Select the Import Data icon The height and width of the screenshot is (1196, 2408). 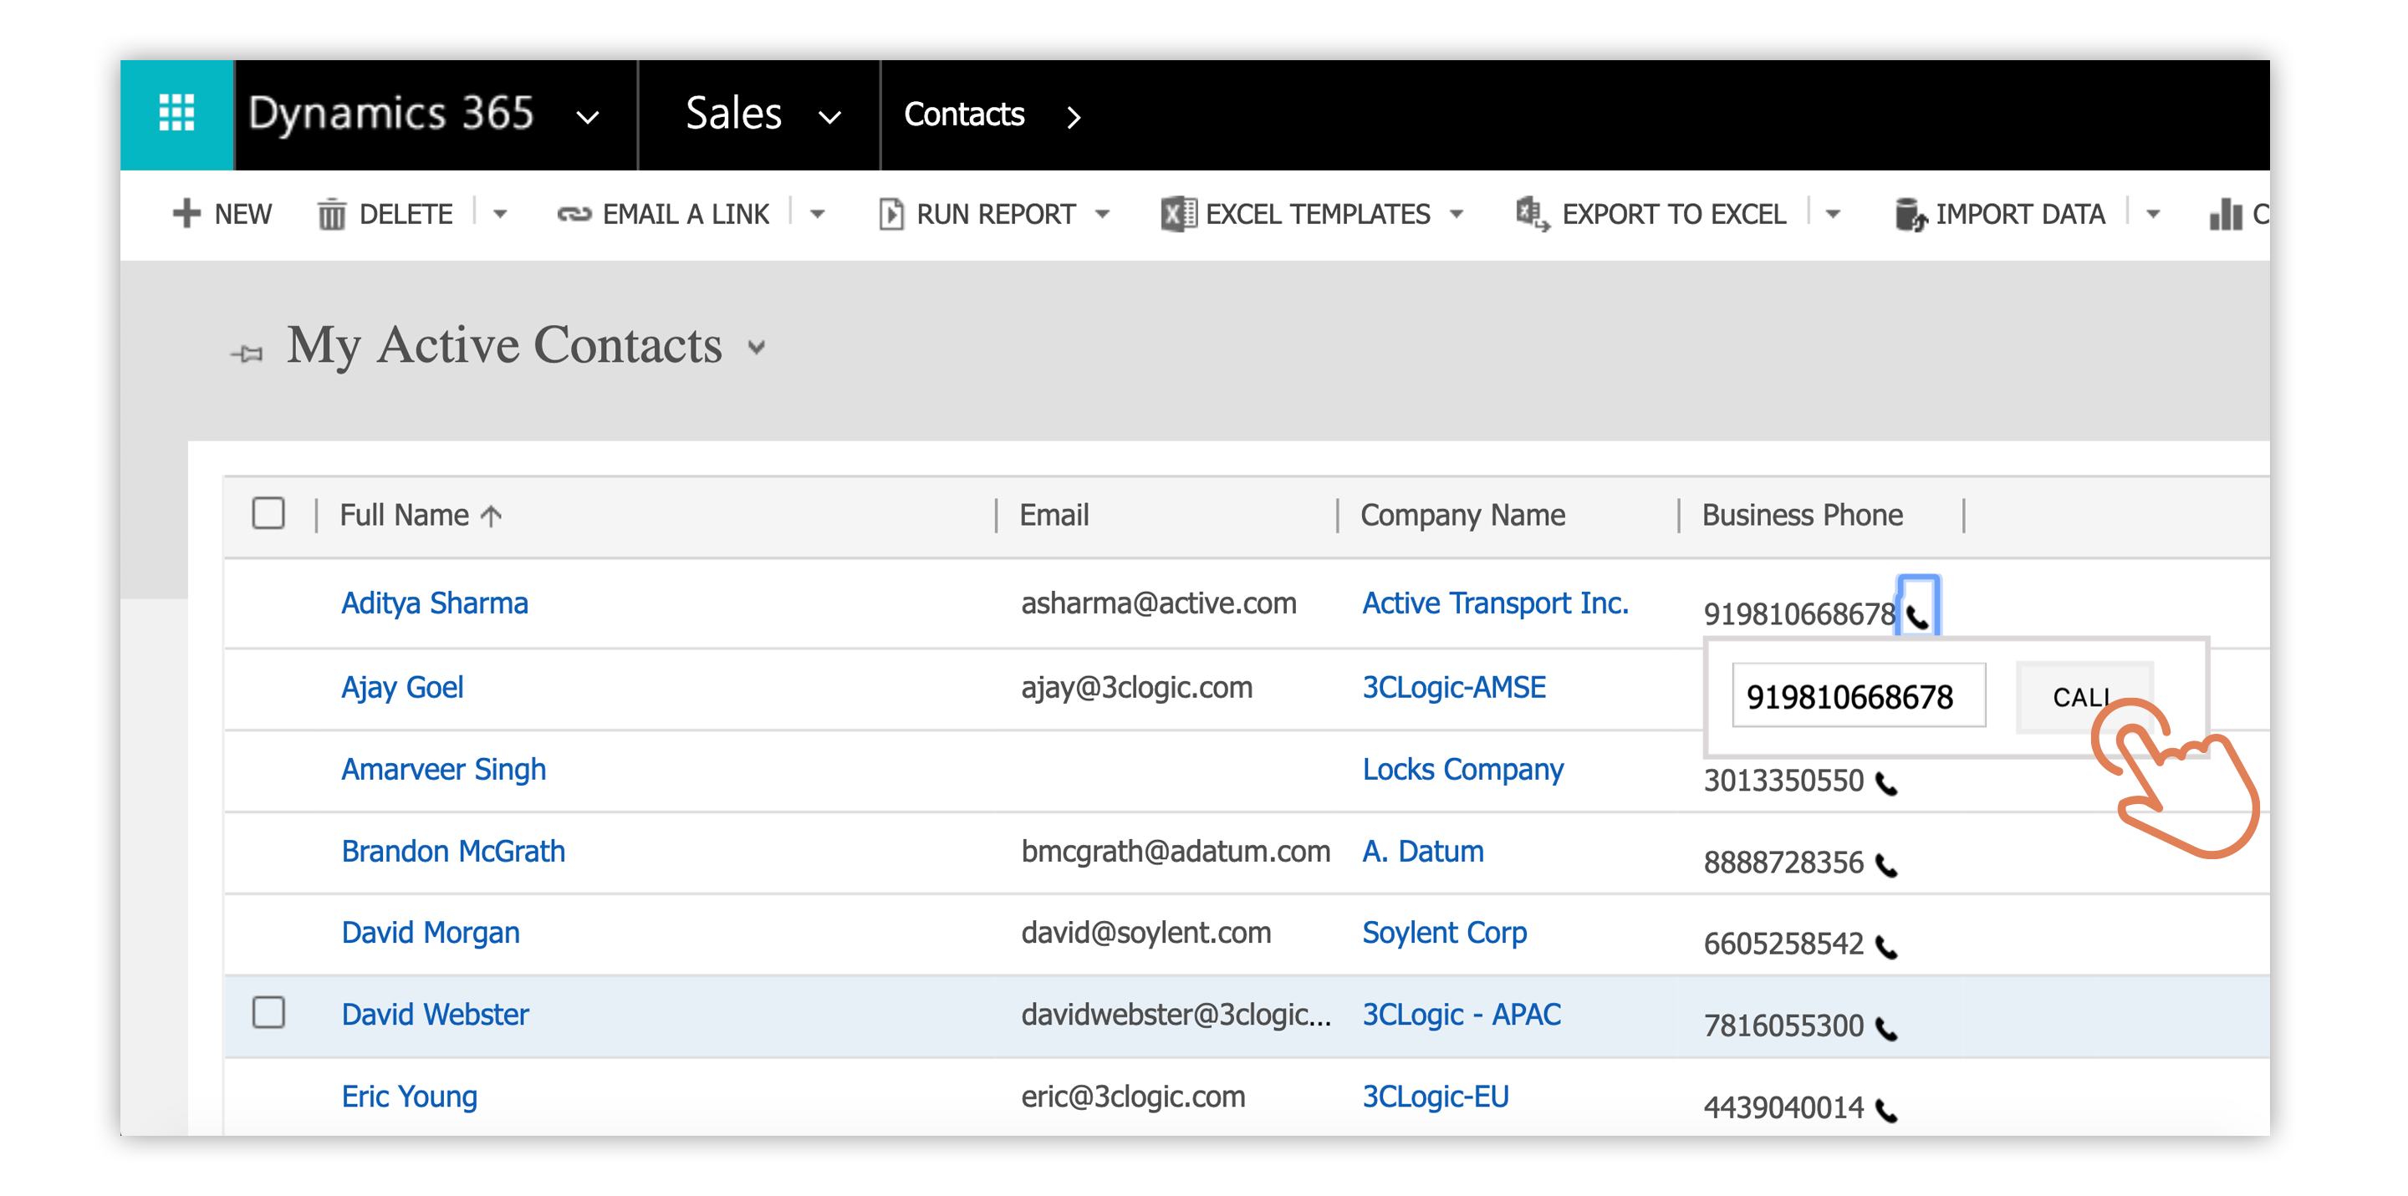(1911, 213)
